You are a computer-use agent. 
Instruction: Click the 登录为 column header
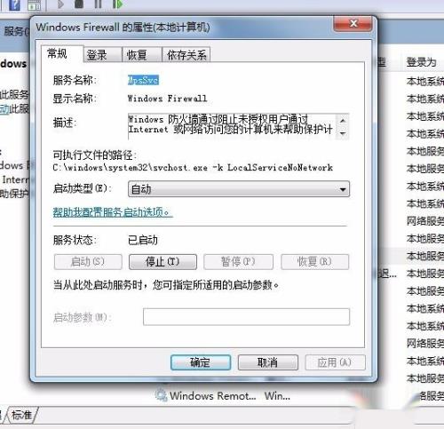click(x=421, y=62)
